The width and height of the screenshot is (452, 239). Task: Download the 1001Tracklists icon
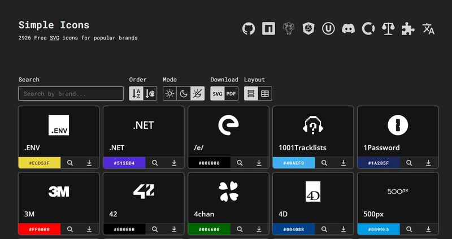tap(344, 163)
